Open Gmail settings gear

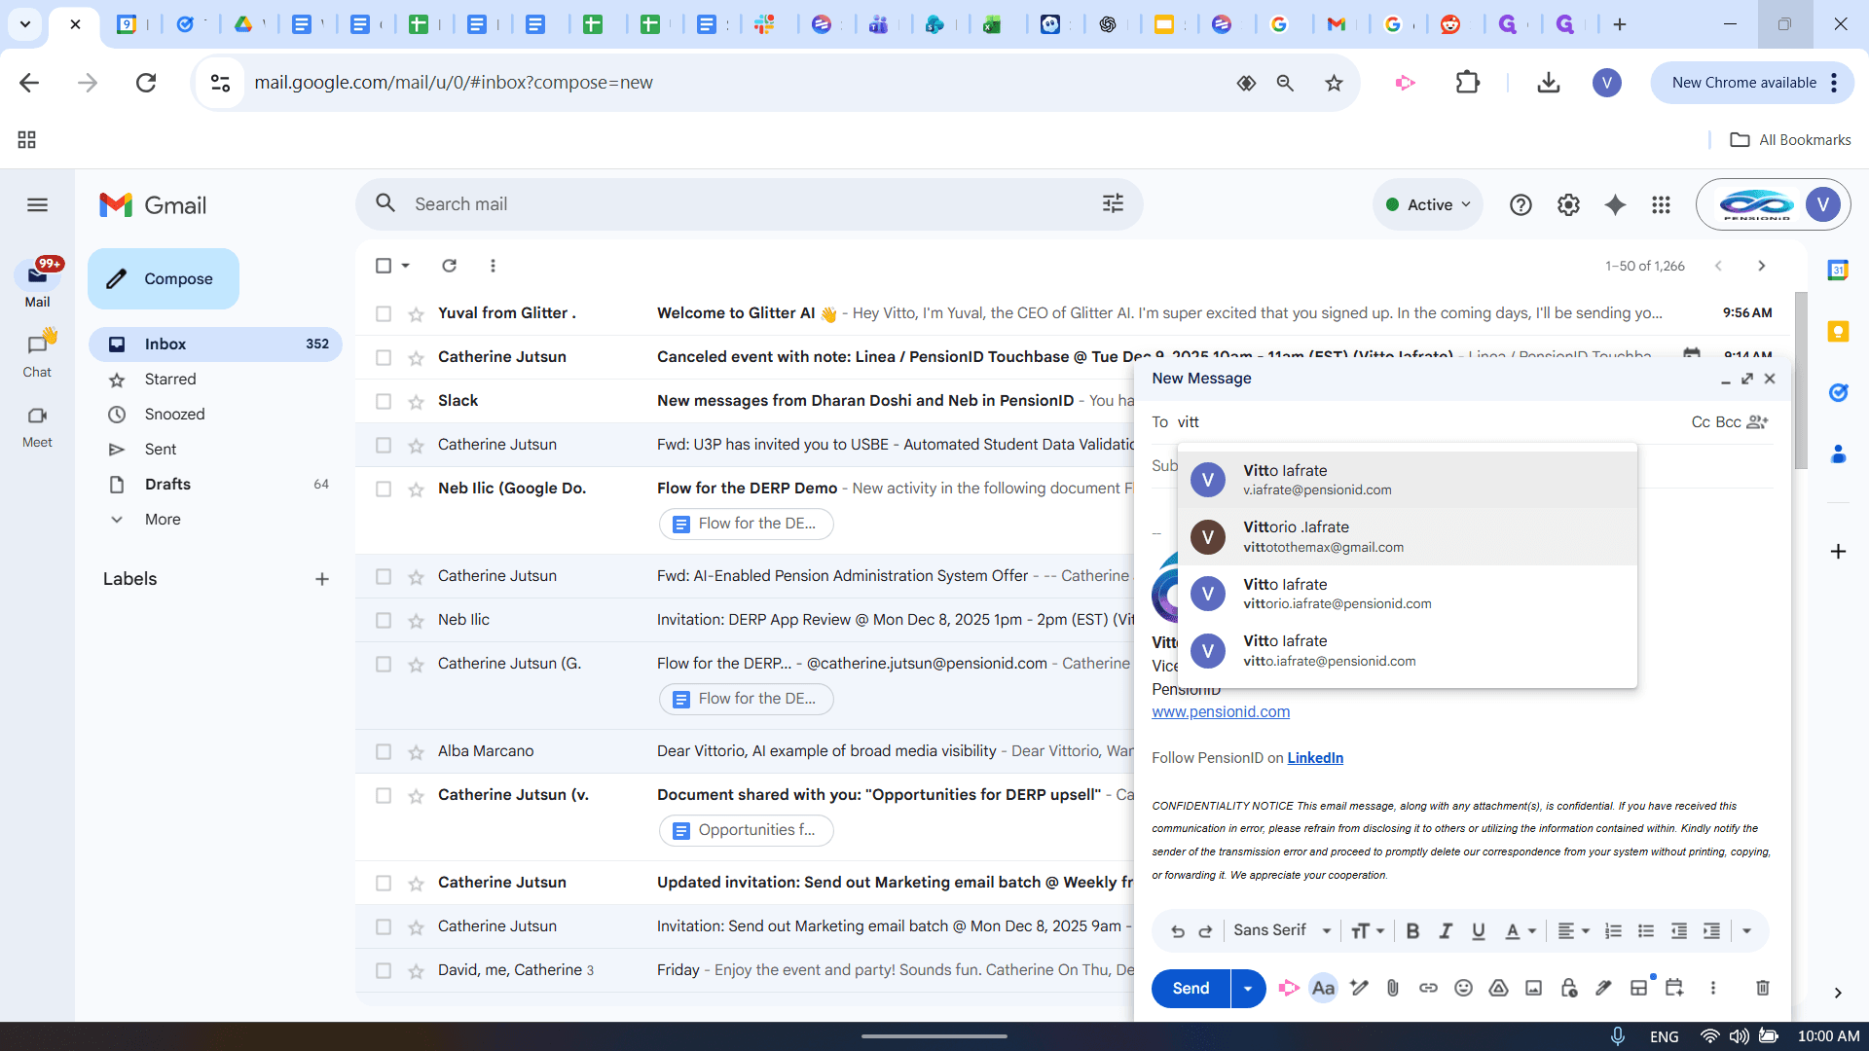1568,204
